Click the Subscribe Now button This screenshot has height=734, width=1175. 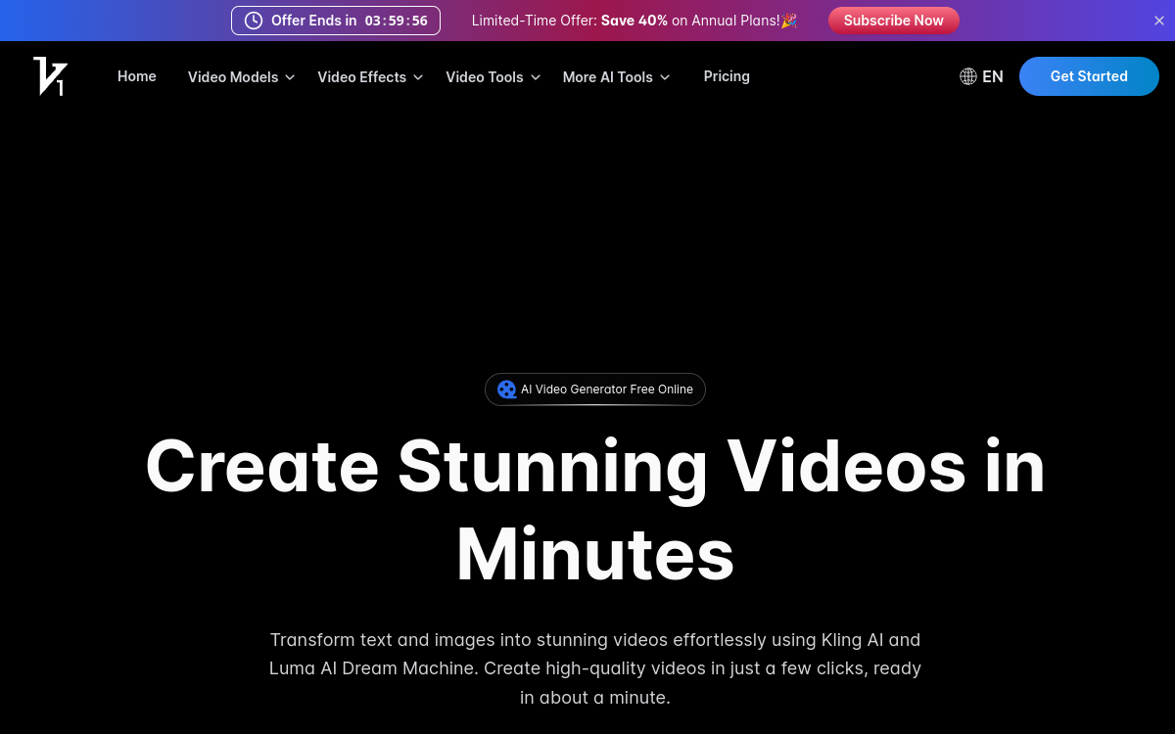click(893, 20)
